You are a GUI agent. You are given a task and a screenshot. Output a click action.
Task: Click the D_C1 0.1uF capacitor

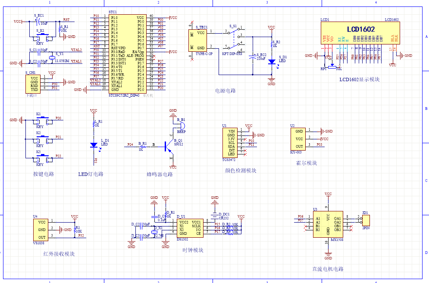(154, 217)
